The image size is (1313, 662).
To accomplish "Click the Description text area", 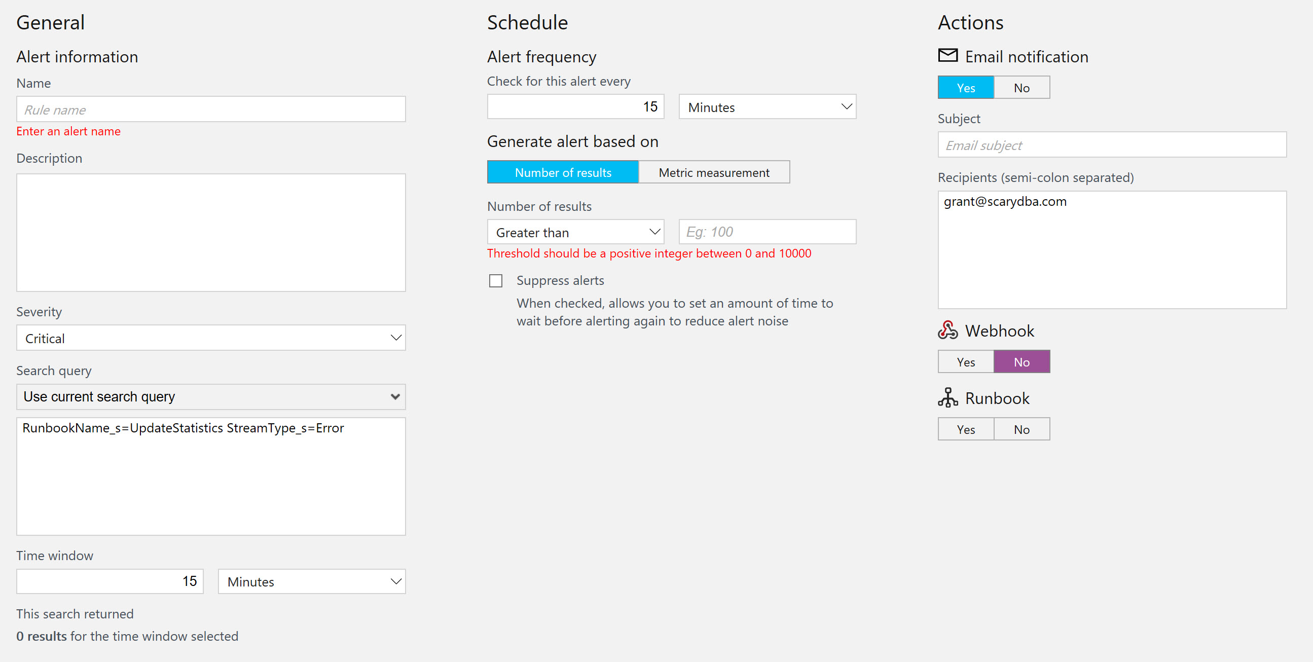I will tap(210, 232).
